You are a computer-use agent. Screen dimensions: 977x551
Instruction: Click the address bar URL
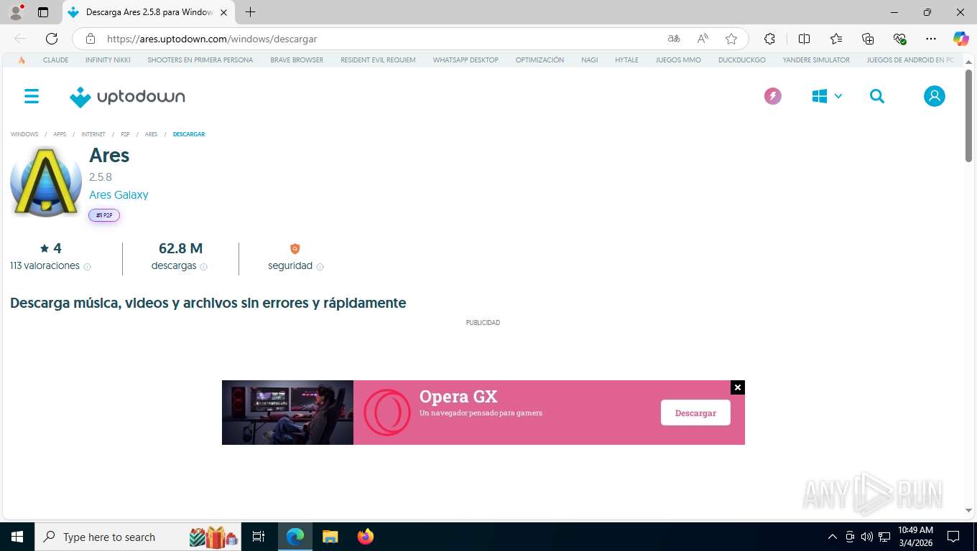[x=212, y=39]
